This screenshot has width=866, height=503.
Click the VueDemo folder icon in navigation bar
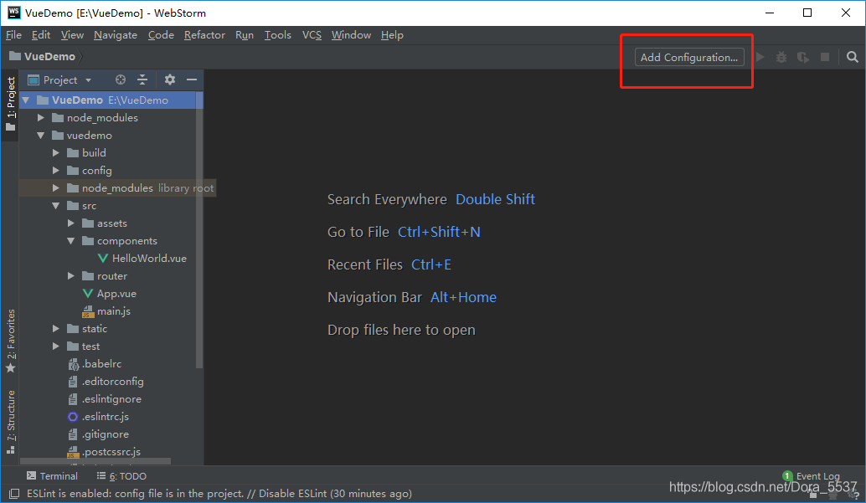(15, 56)
